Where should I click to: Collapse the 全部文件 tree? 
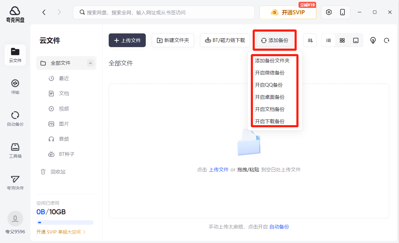click(90, 63)
